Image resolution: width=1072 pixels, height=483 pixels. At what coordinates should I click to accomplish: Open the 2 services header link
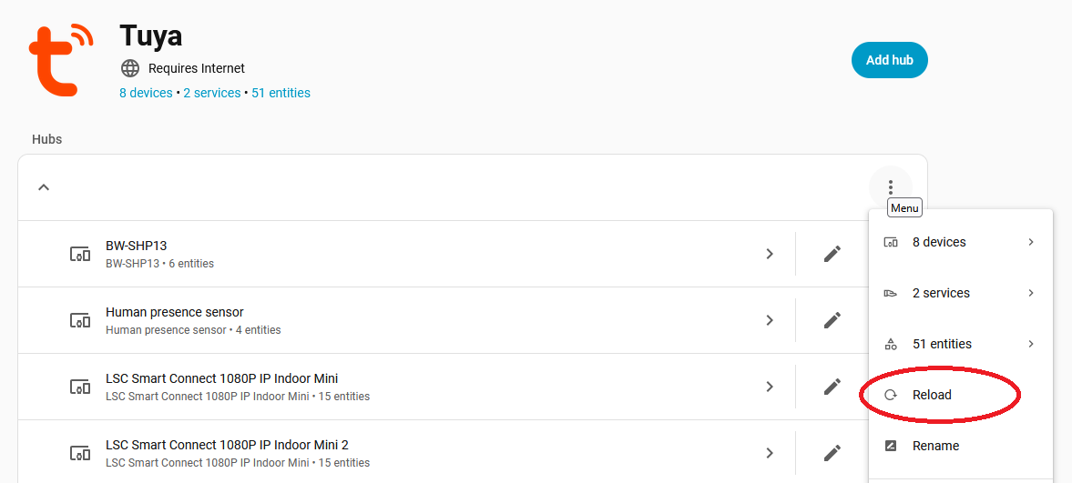pos(212,93)
